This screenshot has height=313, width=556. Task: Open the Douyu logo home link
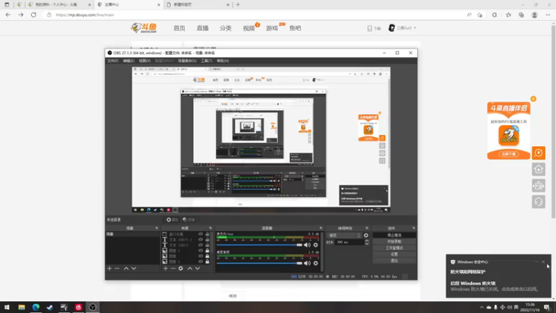(x=144, y=28)
